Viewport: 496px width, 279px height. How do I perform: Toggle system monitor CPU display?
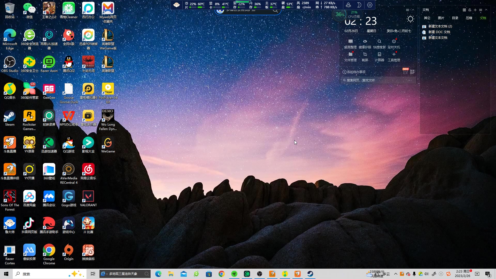point(354,14)
